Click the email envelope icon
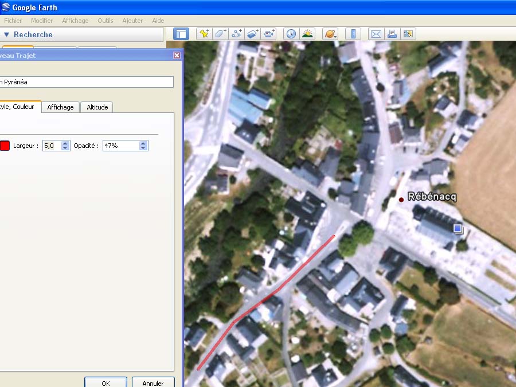The image size is (516, 387). [376, 34]
